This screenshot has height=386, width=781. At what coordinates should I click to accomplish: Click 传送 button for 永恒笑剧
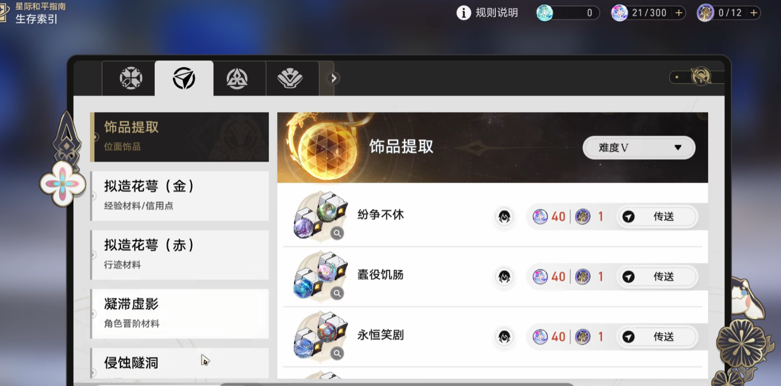(x=657, y=337)
